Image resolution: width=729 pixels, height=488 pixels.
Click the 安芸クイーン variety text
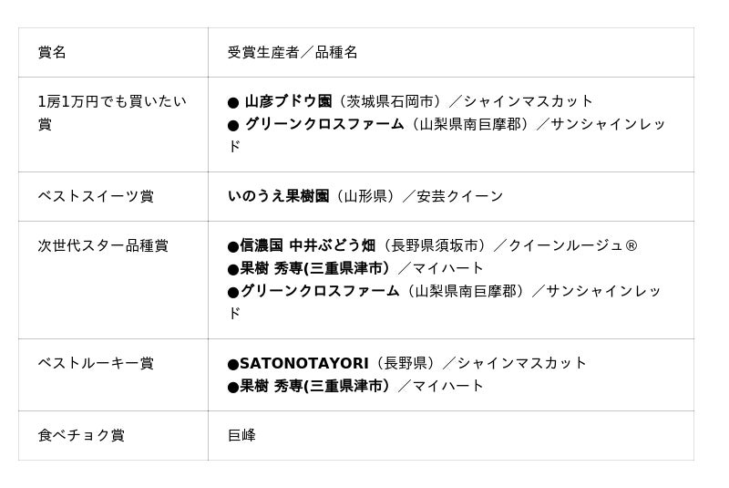coord(460,196)
